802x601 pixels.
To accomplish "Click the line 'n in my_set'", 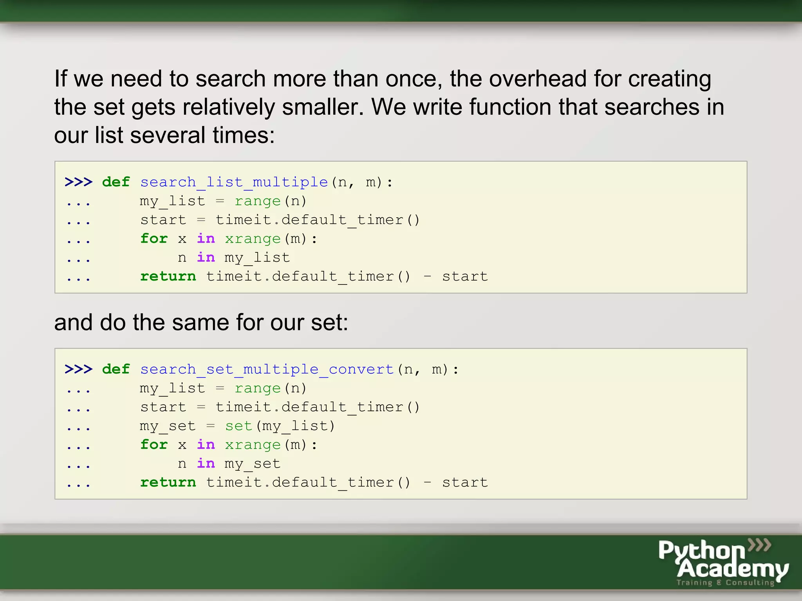I will [229, 464].
